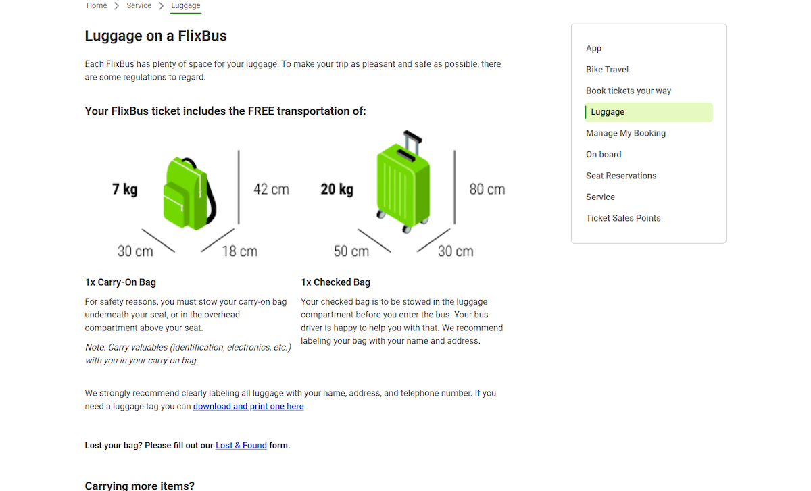The height and width of the screenshot is (491, 811).
Task: Open the On board sidebar item
Action: [x=604, y=155]
